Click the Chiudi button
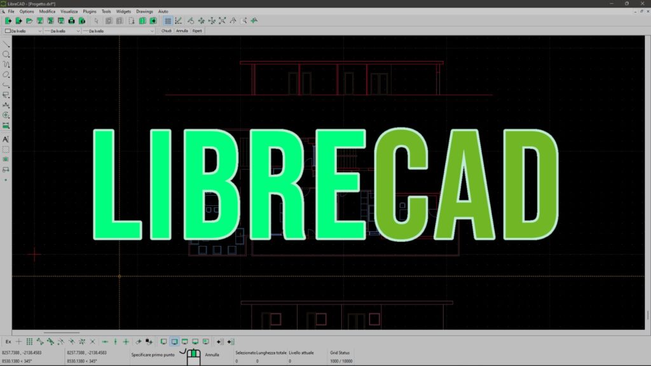 click(167, 30)
